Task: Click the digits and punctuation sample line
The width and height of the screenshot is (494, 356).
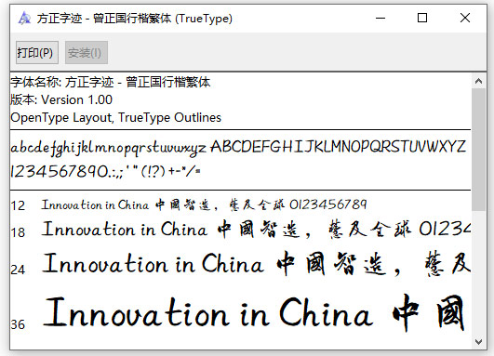Action: (105, 171)
